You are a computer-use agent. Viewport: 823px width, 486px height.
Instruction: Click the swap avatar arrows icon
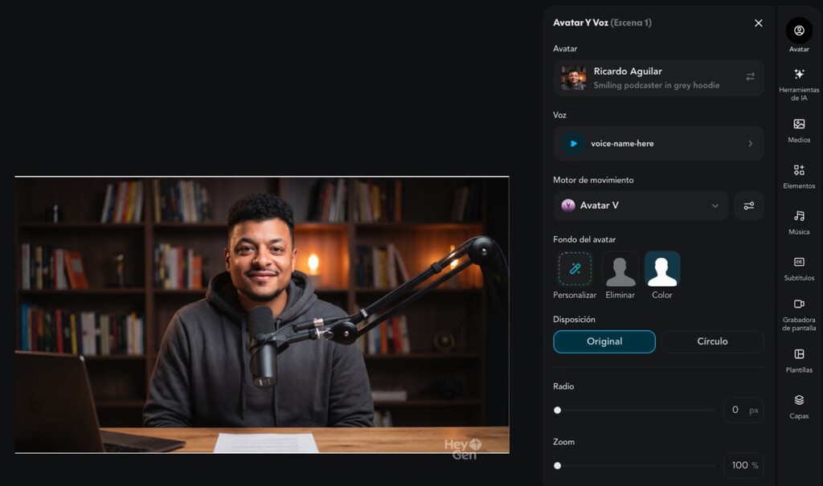[750, 77]
